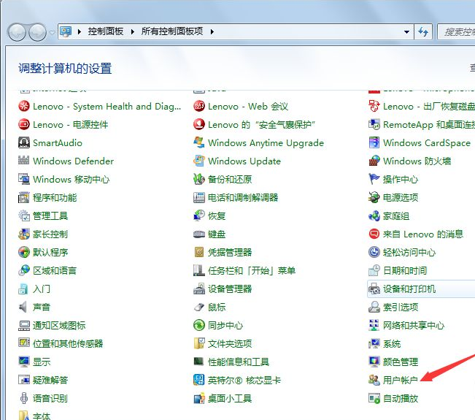The image size is (475, 420).
Task: Expand the arrow before 控制面板 breadcrumb
Action: (80, 31)
